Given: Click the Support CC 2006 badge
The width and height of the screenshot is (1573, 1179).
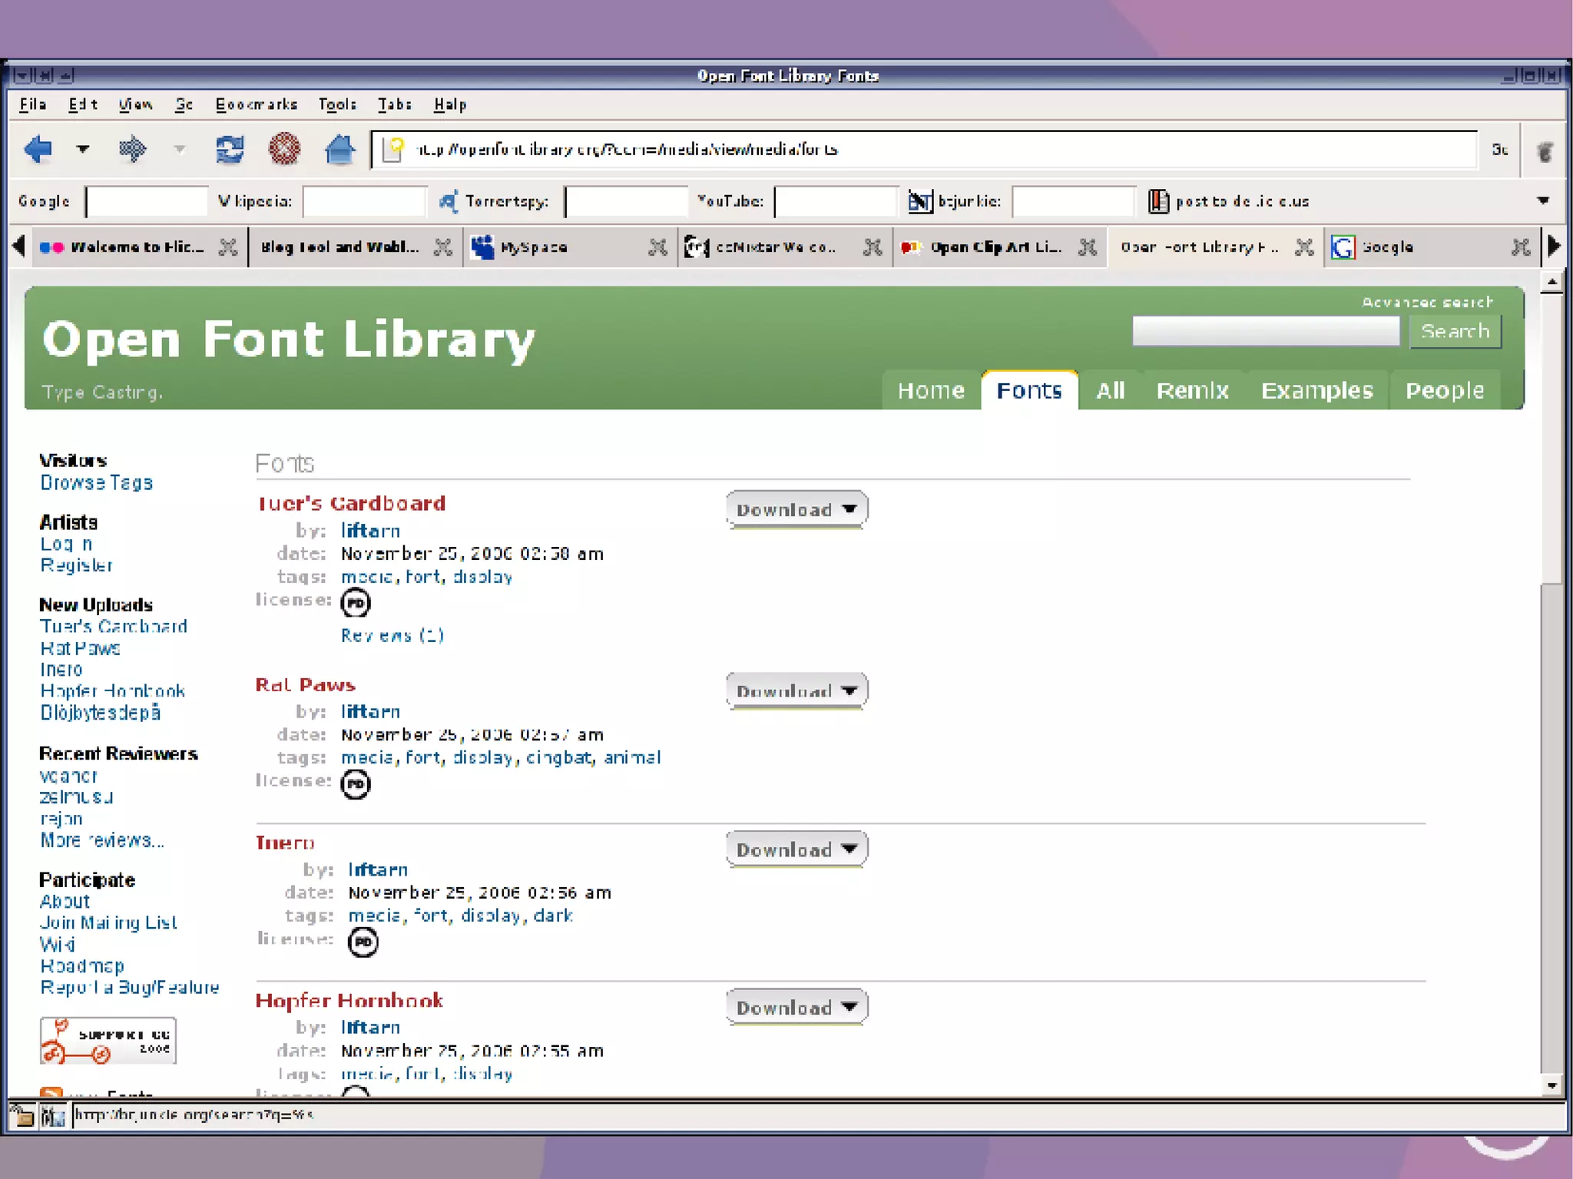Looking at the screenshot, I should 108,1041.
